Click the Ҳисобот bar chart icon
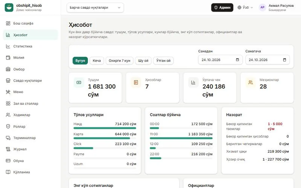The image size is (301, 188). tap(8, 35)
